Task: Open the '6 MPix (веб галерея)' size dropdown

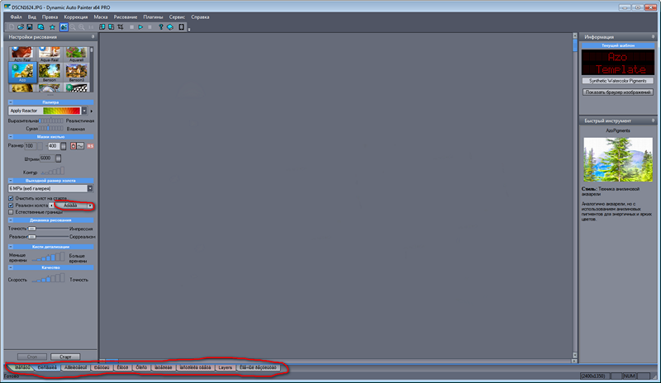Action: [x=90, y=189]
